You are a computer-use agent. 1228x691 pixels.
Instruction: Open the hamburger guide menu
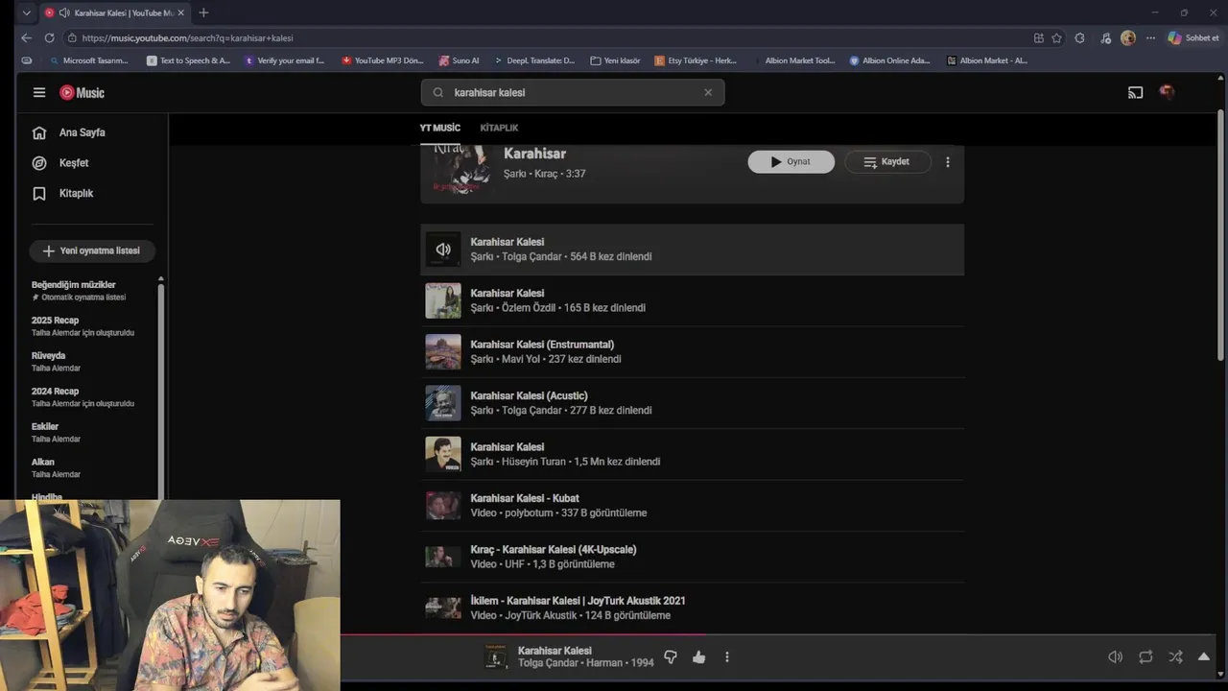pos(39,92)
